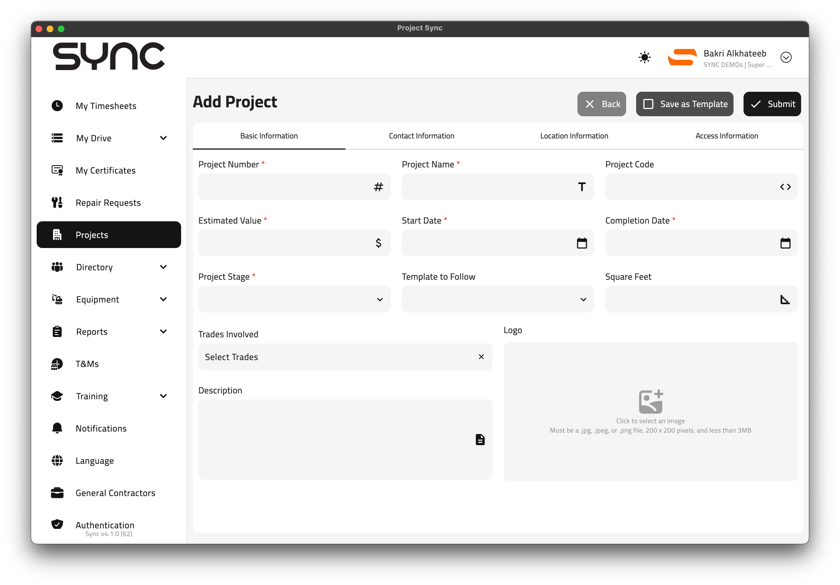Click the Authentication shield icon

click(57, 524)
